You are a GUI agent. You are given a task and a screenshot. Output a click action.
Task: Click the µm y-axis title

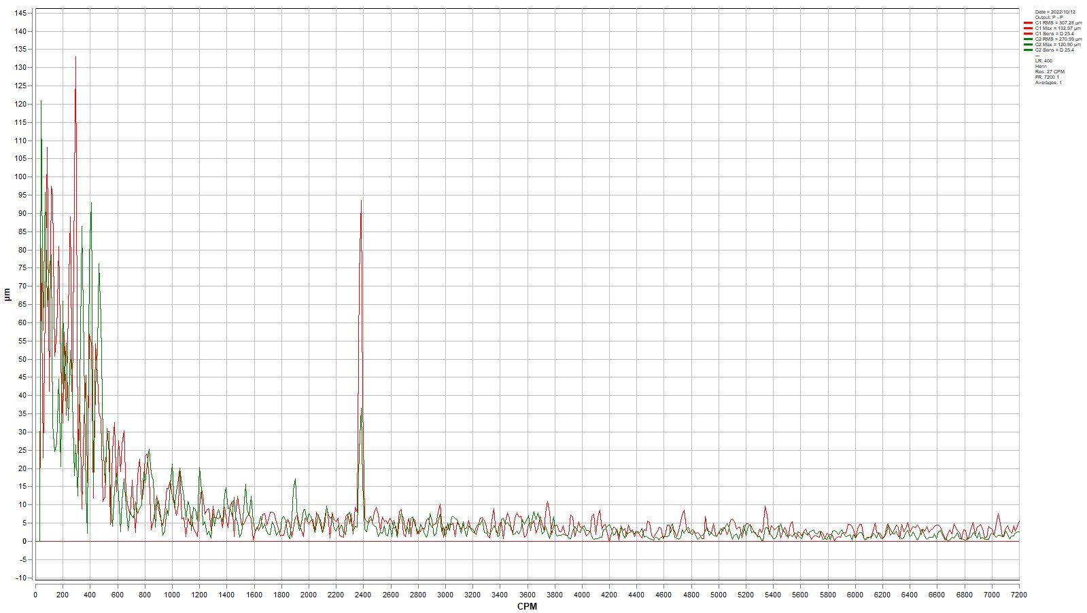coord(7,295)
